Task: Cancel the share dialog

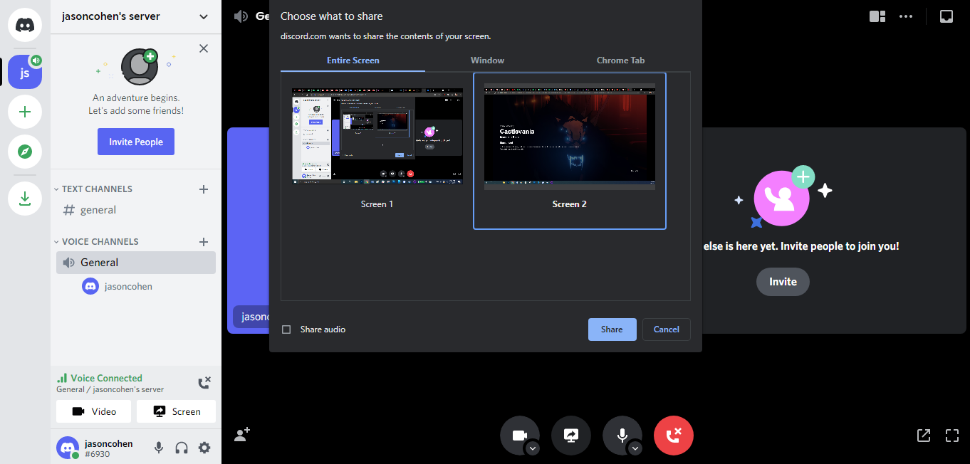Action: click(x=667, y=329)
